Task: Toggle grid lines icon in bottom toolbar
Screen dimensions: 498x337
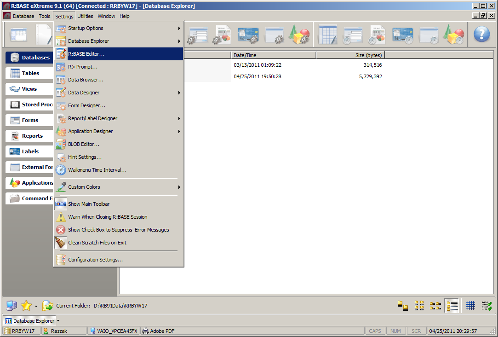Action: (x=470, y=306)
